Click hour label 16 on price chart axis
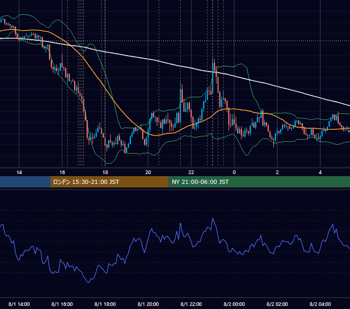Image resolution: width=350 pixels, height=309 pixels. (62, 173)
